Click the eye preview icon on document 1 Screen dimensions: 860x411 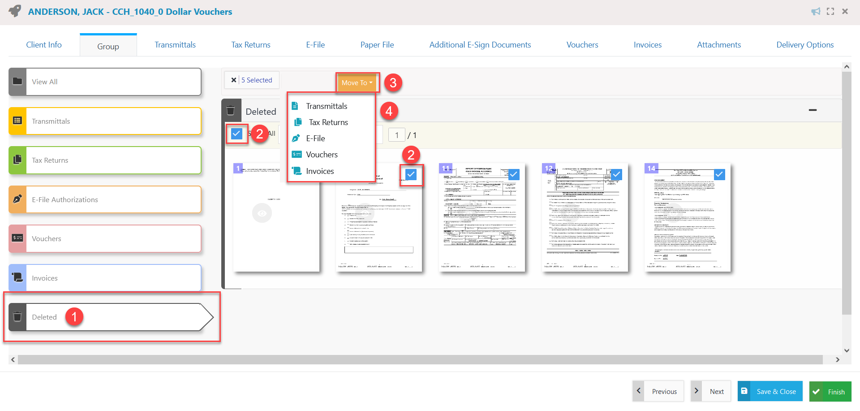click(x=262, y=213)
